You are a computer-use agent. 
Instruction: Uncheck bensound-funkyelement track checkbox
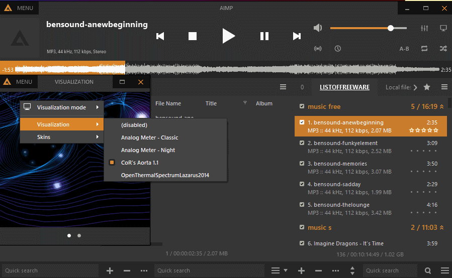[302, 143]
